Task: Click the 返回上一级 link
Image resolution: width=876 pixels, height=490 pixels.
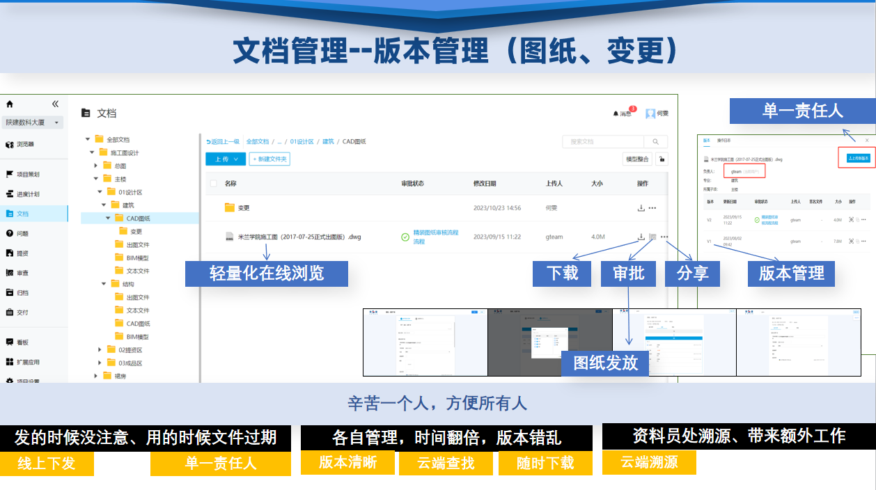Action: click(222, 141)
